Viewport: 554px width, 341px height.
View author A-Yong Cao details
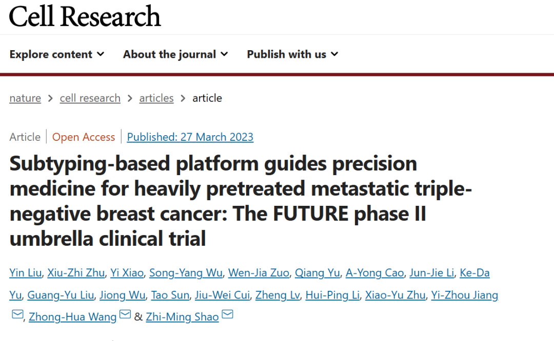[374, 272]
